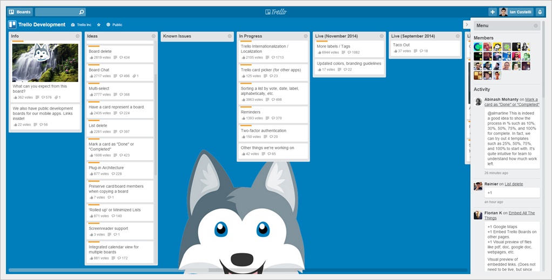Click the search magnifier icon
The width and height of the screenshot is (552, 280).
pyautogui.click(x=82, y=12)
